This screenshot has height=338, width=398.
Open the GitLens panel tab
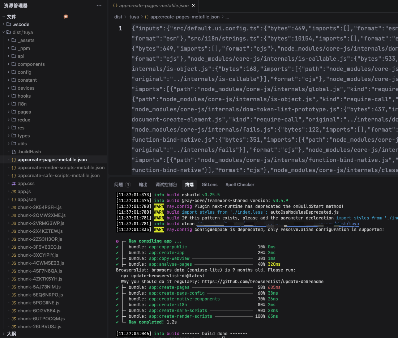pos(209,185)
